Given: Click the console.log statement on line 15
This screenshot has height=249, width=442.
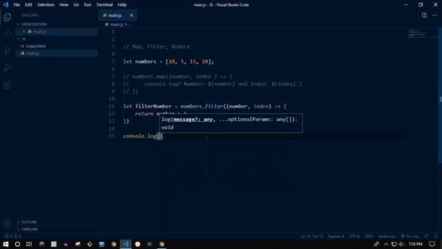Looking at the screenshot, I should tap(143, 136).
